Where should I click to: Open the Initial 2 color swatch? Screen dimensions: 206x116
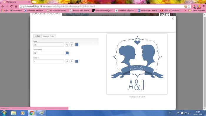(77, 61)
